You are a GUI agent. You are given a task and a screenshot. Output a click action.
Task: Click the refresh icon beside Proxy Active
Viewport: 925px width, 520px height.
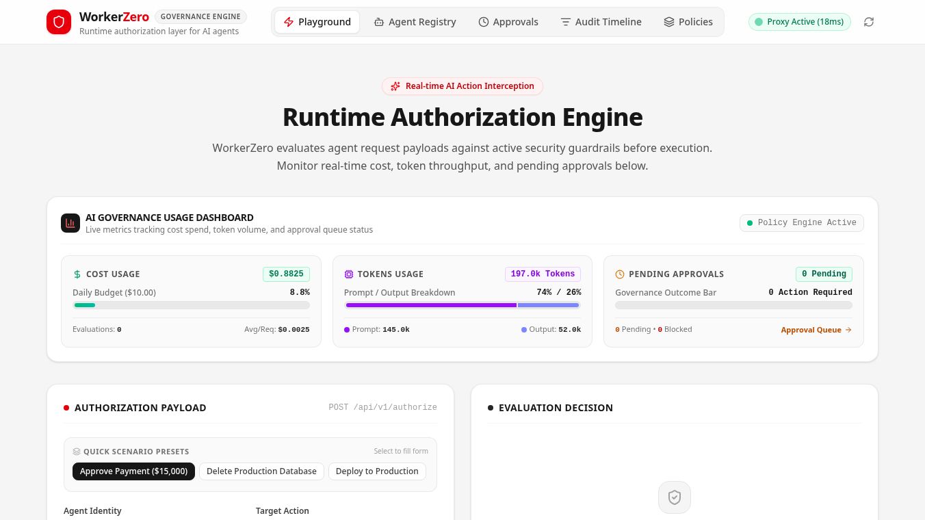coord(869,22)
